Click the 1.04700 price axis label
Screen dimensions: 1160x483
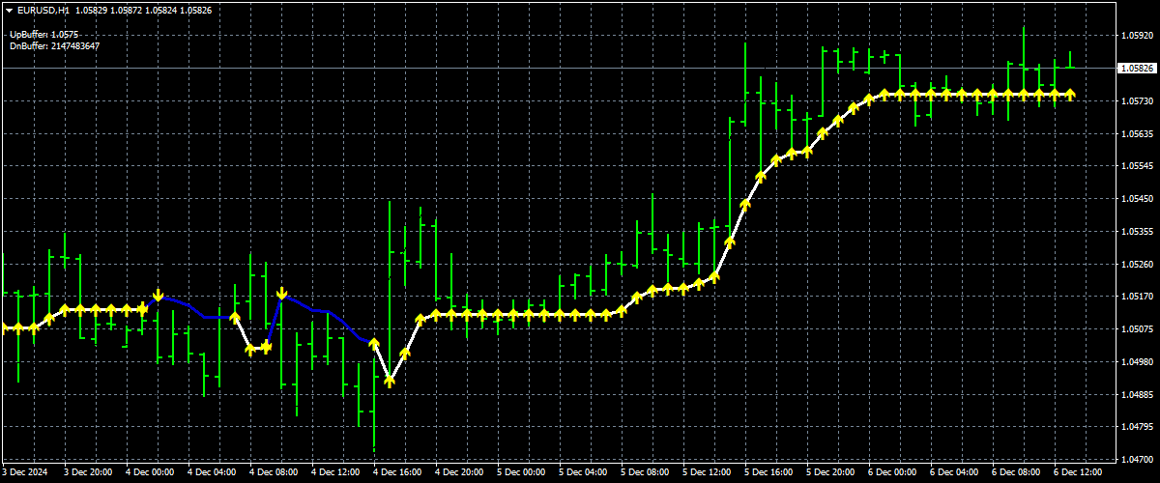(x=1136, y=460)
